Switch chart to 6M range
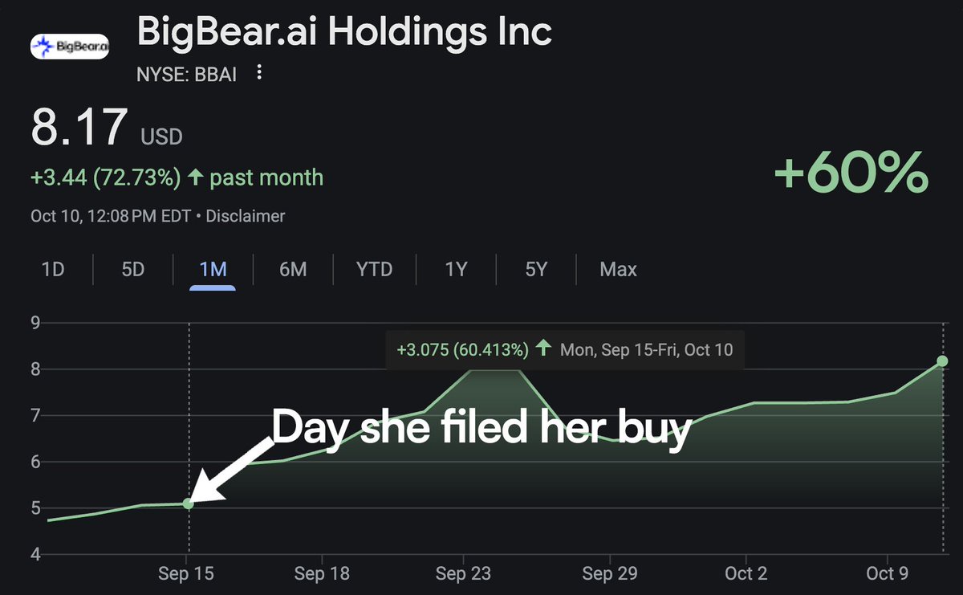Viewport: 963px width, 595px height. click(x=293, y=269)
